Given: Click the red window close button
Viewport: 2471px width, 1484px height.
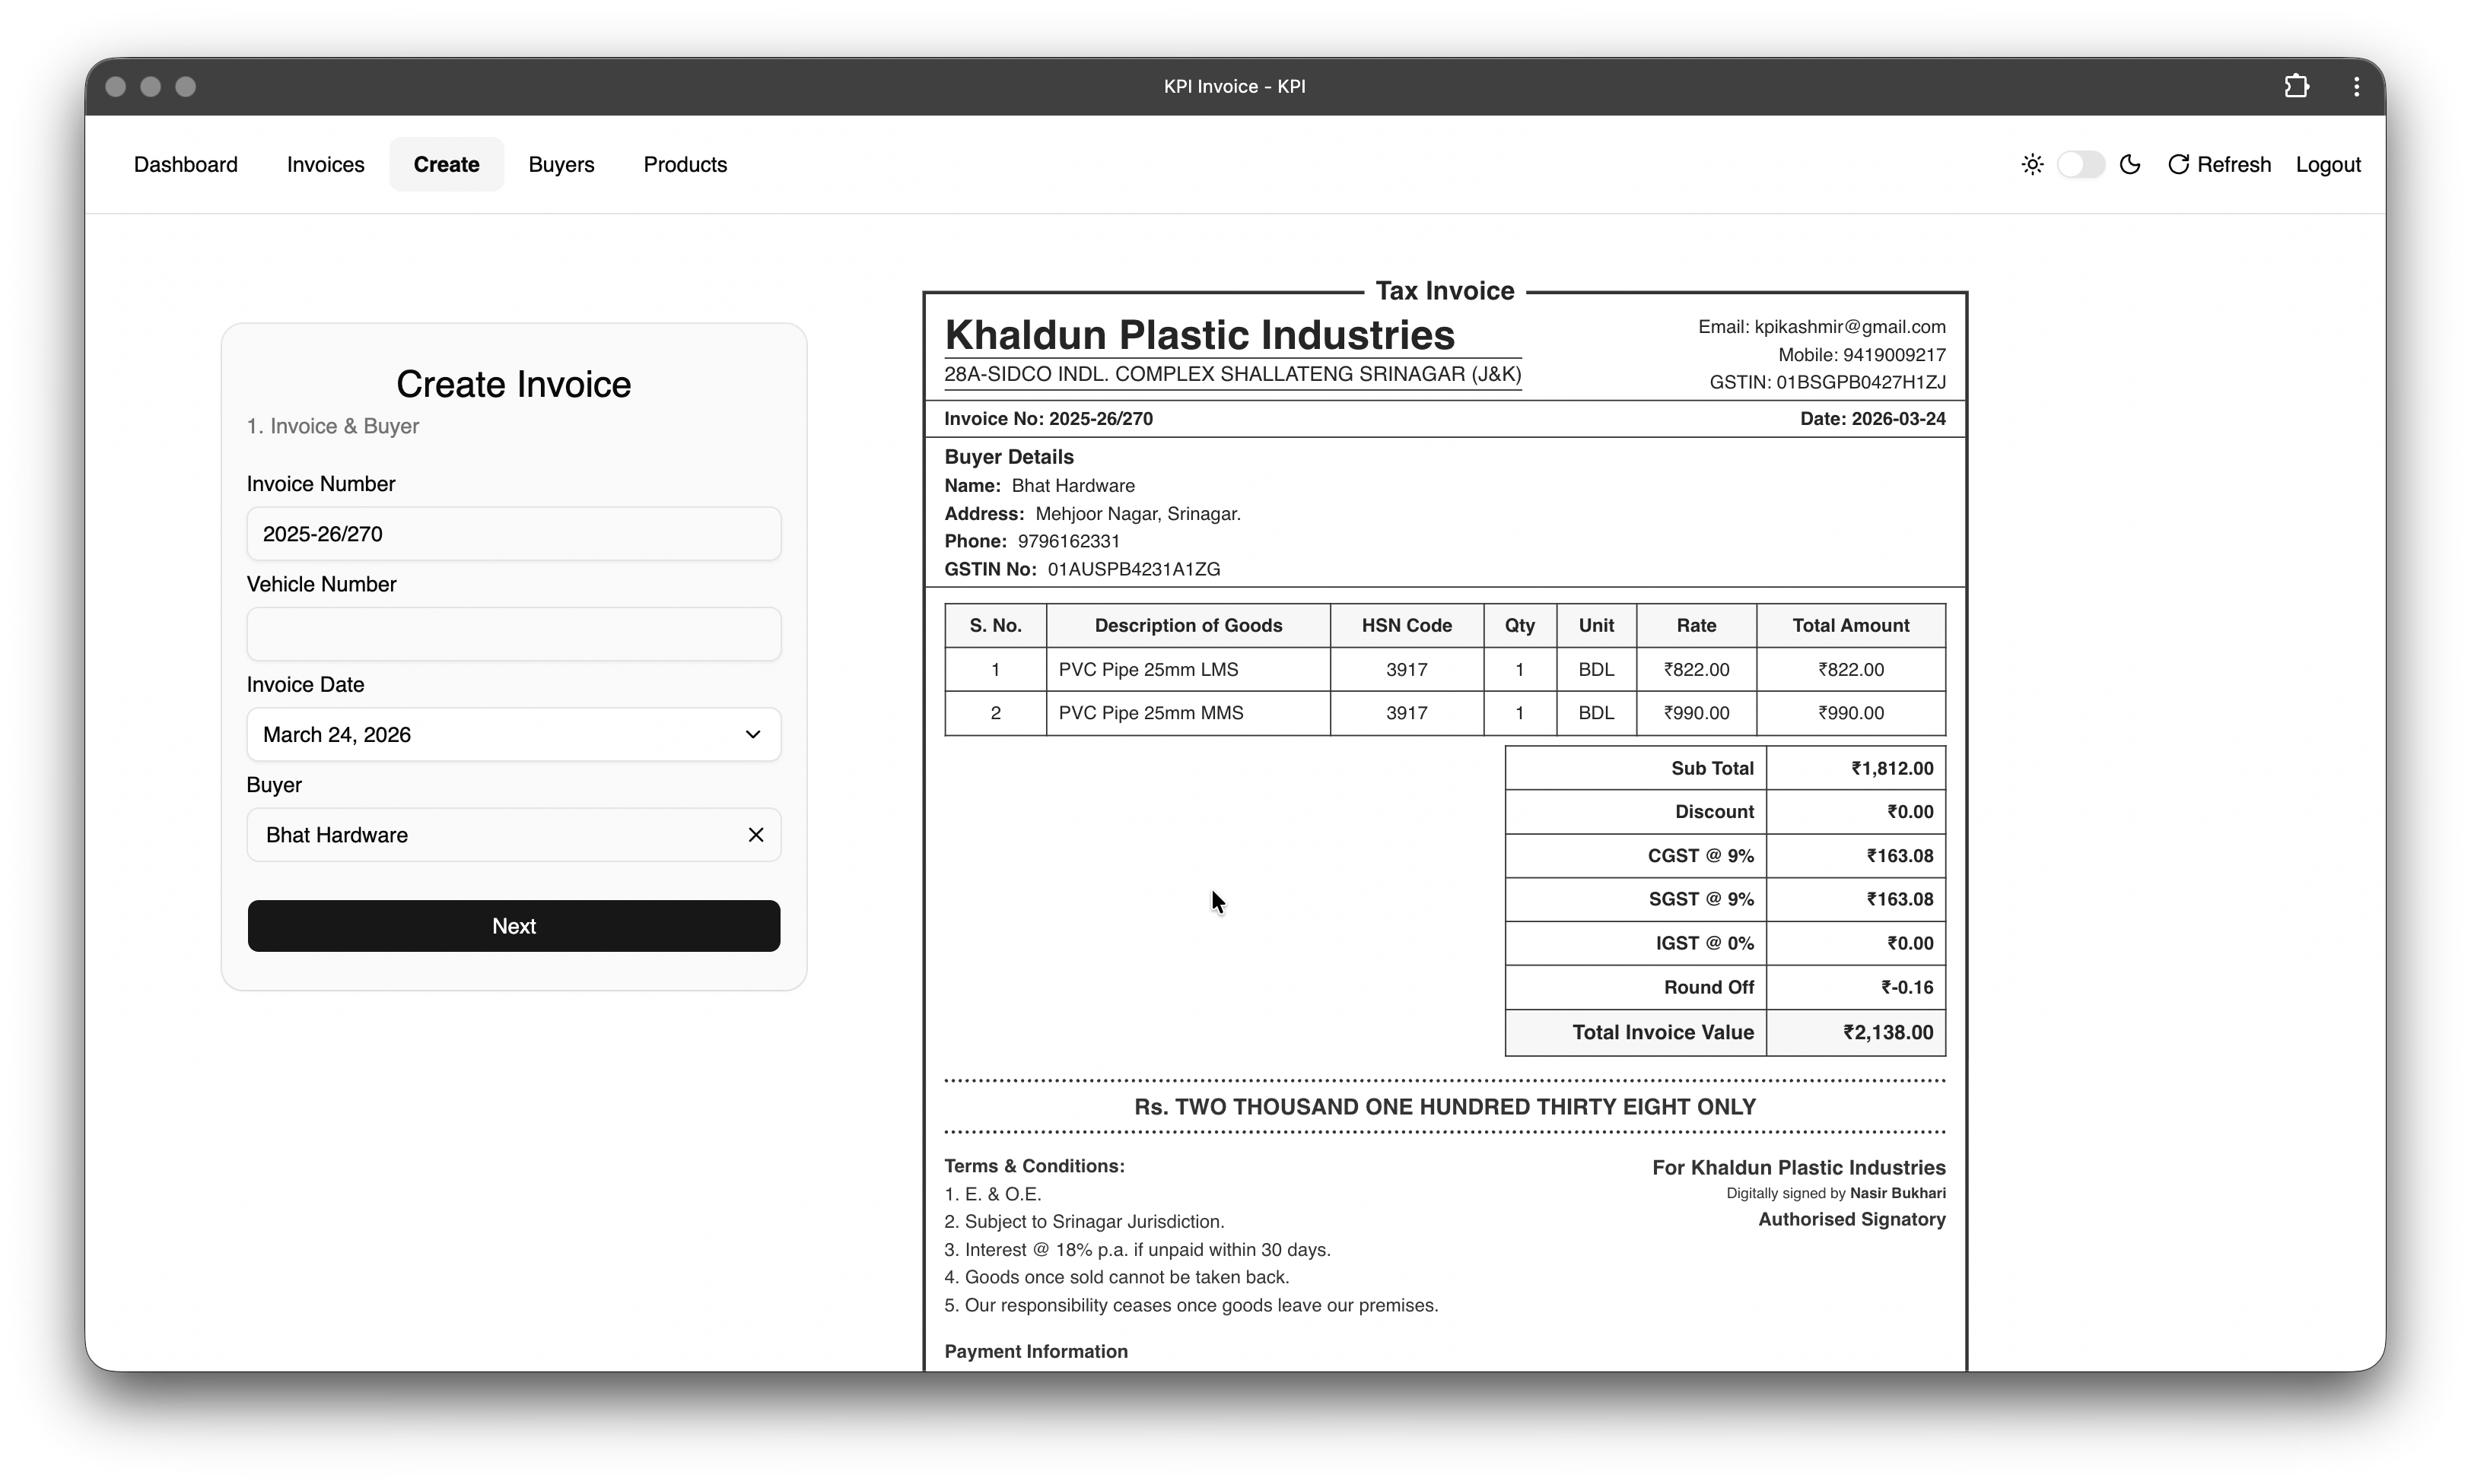Looking at the screenshot, I should pyautogui.click(x=115, y=86).
